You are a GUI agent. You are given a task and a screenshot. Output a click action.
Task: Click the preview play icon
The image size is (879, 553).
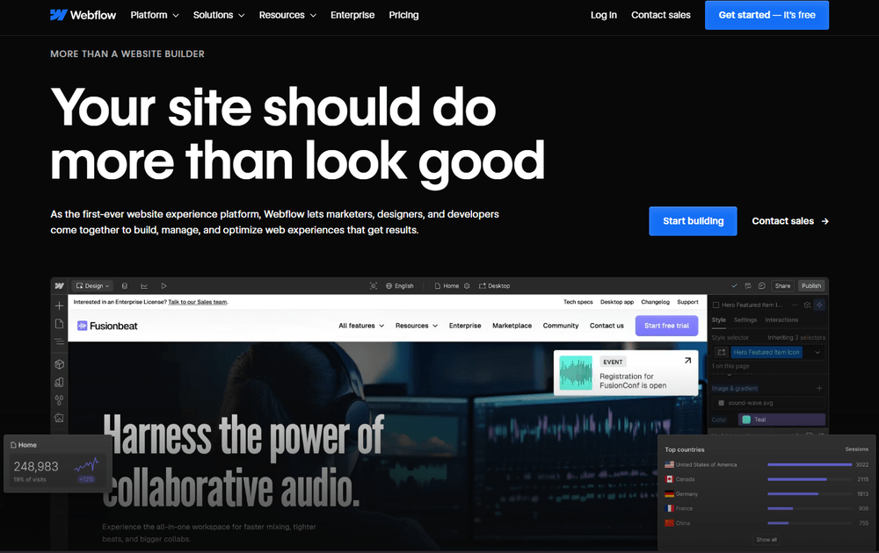(x=163, y=285)
